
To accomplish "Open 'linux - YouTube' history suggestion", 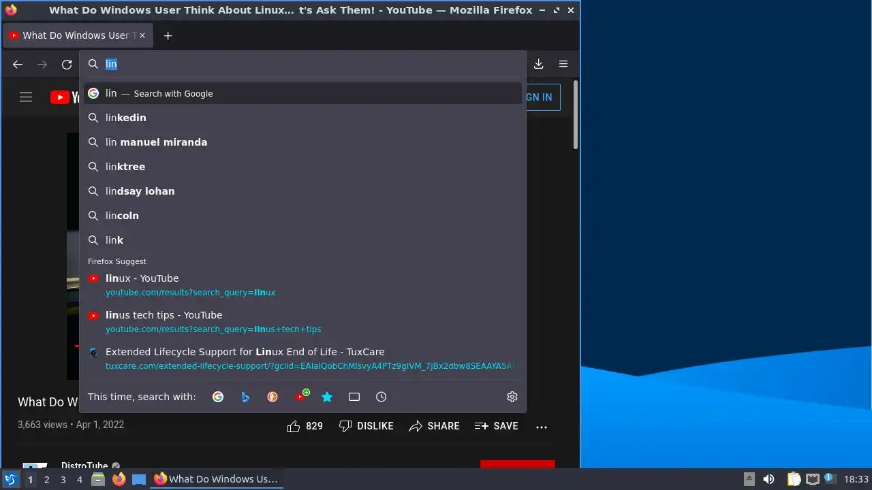I will [x=303, y=285].
